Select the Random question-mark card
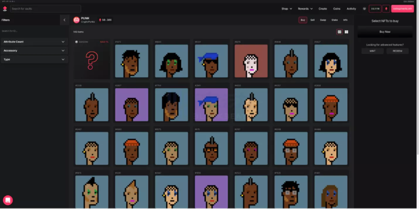Image resolution: width=419 pixels, height=209 pixels. point(92,59)
